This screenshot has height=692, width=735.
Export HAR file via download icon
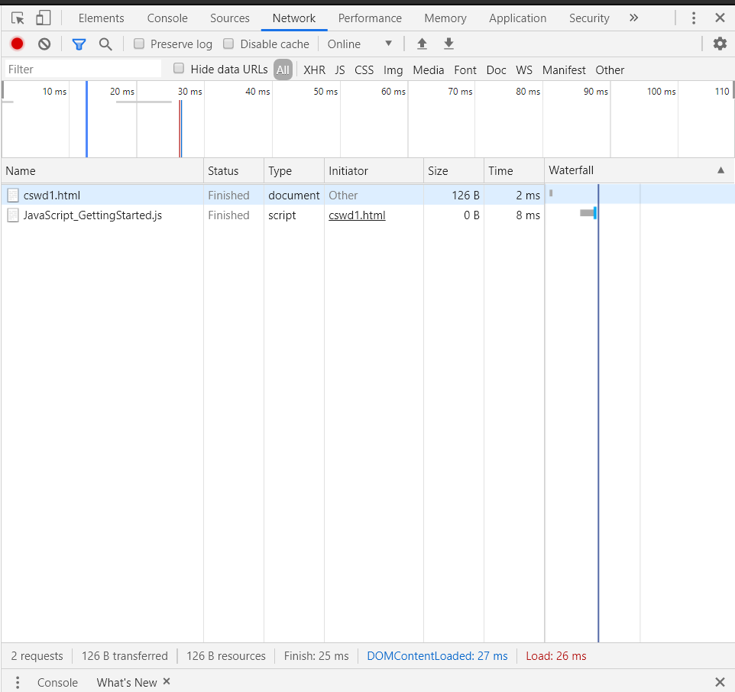[448, 44]
